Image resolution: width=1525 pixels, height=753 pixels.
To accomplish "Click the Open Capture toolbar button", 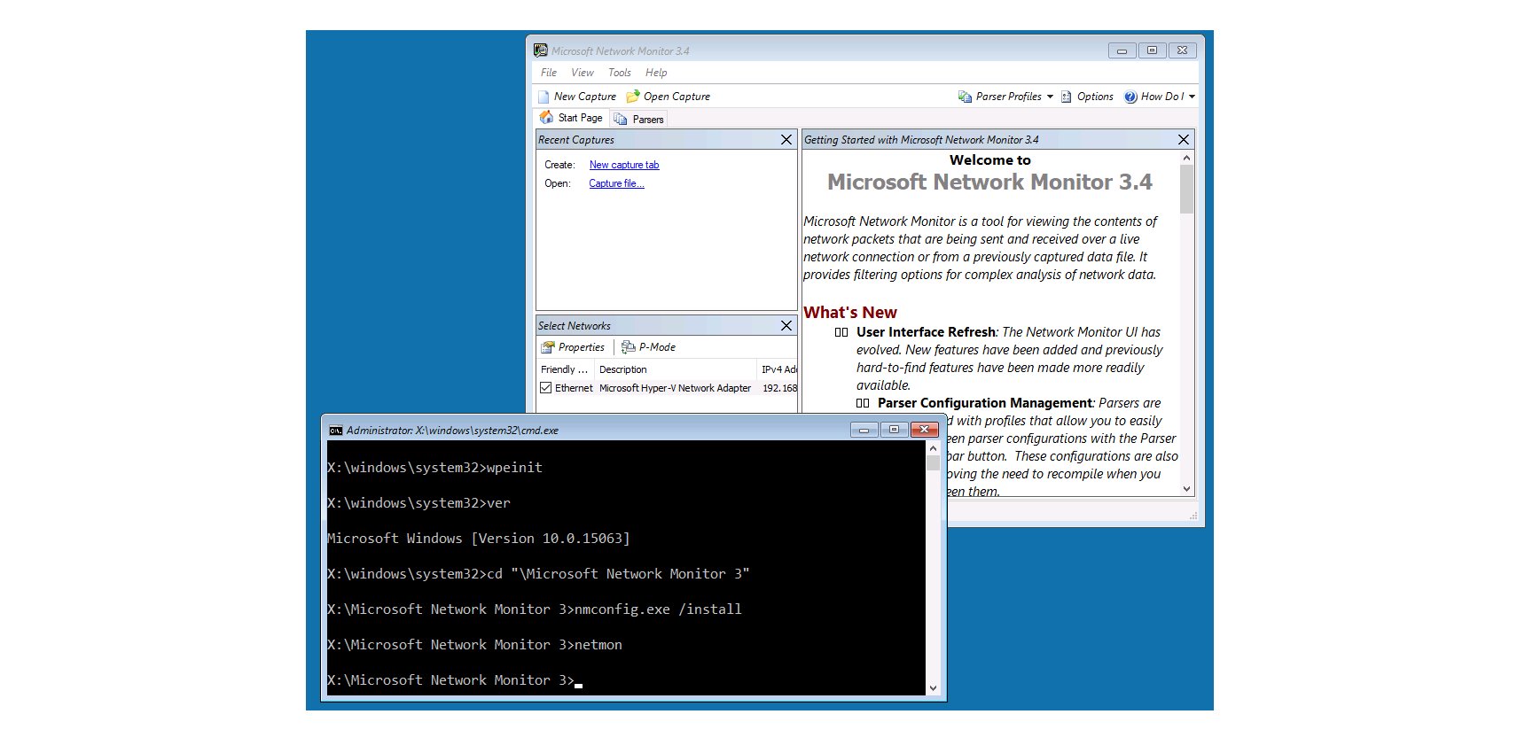I will 668,97.
